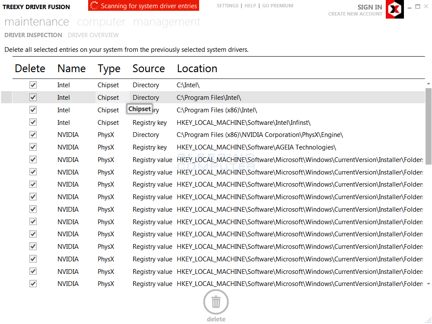Uncheck the C:\Intel\ directory entry checkbox

[x=33, y=85]
